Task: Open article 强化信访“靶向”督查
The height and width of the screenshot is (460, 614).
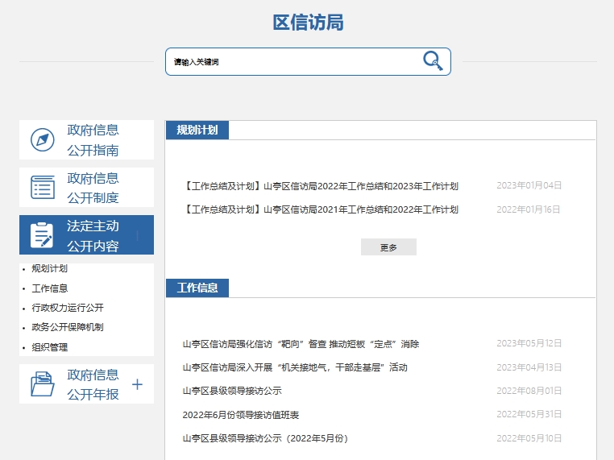Action: tap(301, 344)
